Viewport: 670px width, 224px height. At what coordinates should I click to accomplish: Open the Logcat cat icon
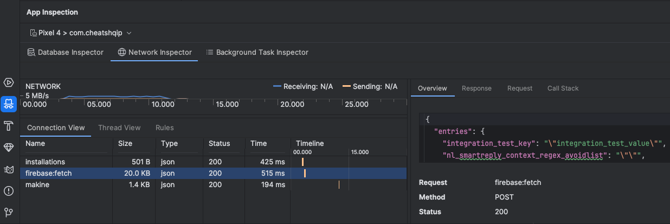[9, 169]
